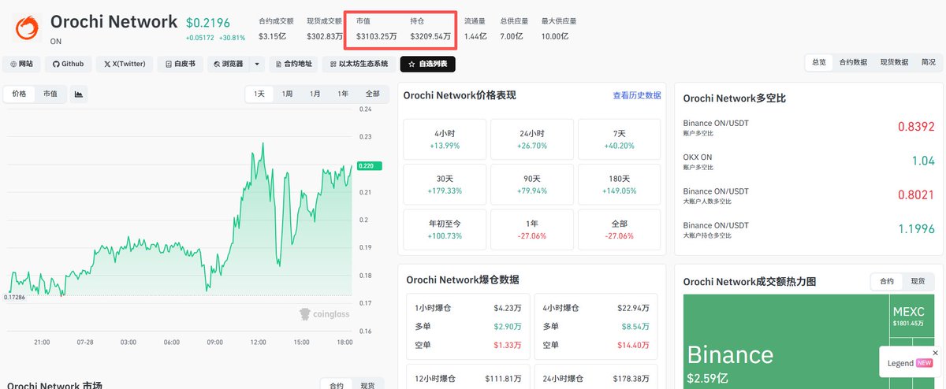946x389 pixels.
Task: Open the X(Twitter) link button
Action: tap(125, 64)
